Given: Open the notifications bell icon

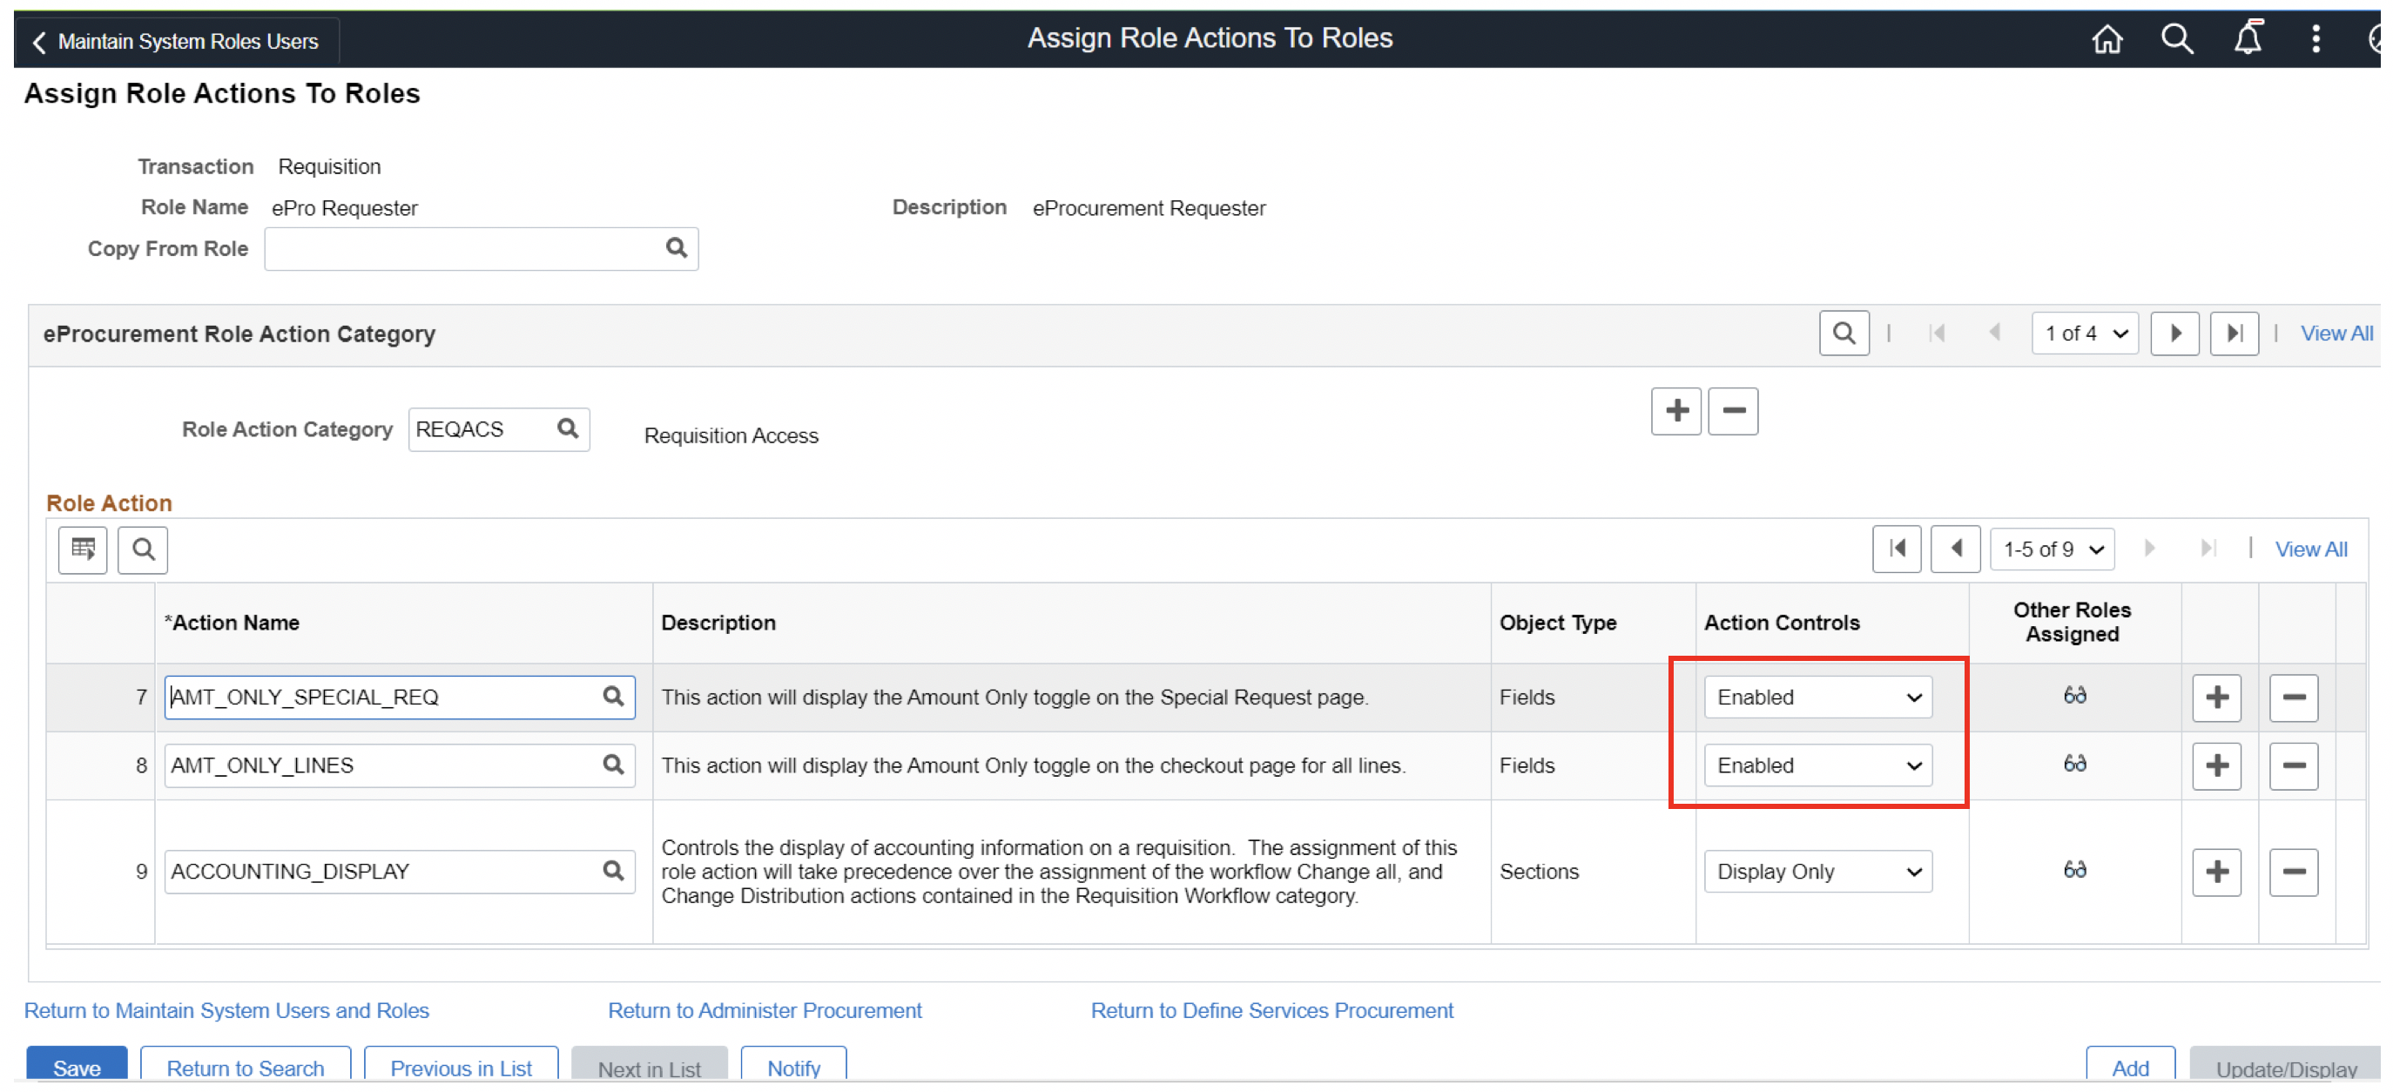Looking at the screenshot, I should click(x=2246, y=39).
